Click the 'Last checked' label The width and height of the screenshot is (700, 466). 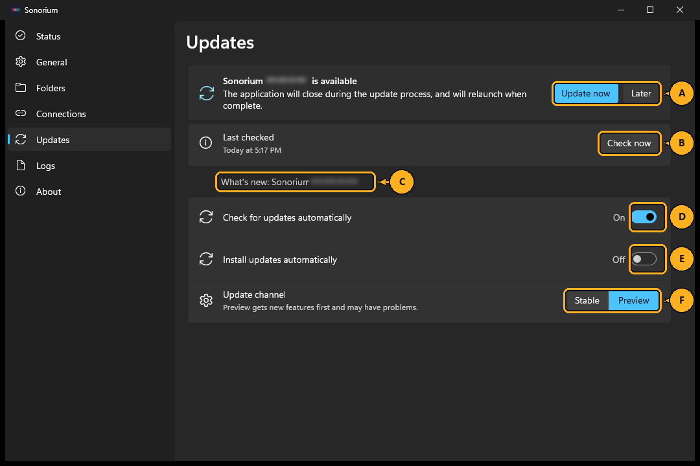248,137
